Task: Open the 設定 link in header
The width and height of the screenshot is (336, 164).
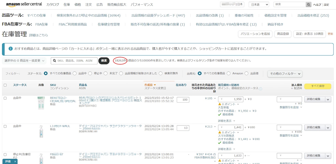Action: coord(326,5)
